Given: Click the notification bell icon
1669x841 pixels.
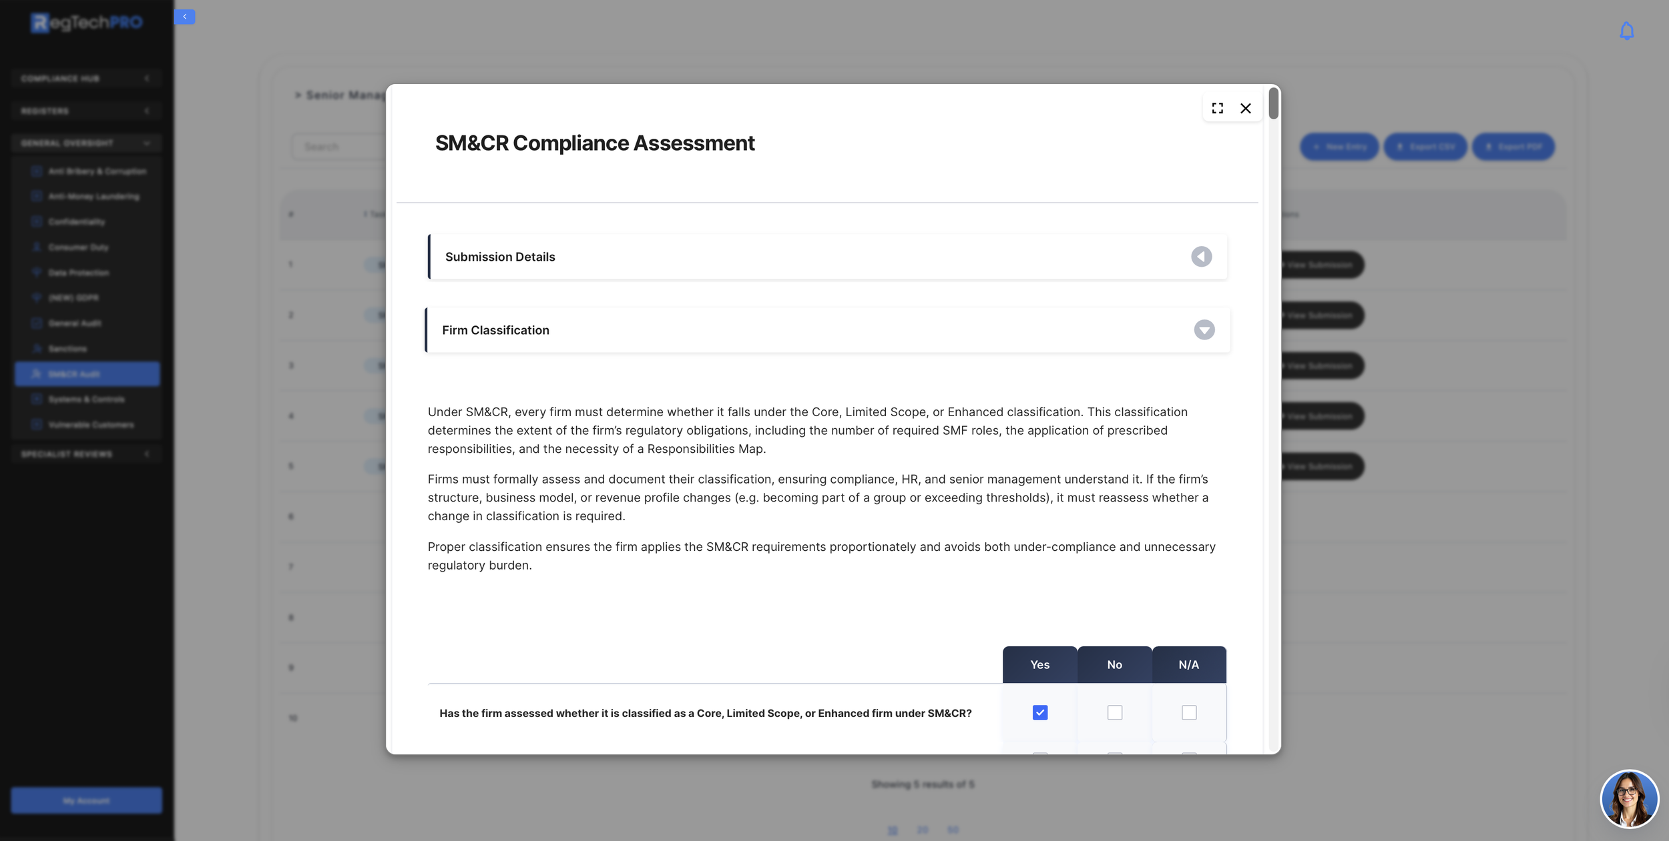Looking at the screenshot, I should [x=1626, y=31].
